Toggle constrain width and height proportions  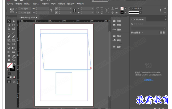point(51,10)
